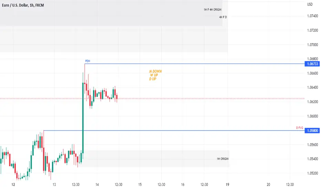This screenshot has width=321, height=189.
Task: Click the 1.06400 price axis value
Action: click(313, 87)
